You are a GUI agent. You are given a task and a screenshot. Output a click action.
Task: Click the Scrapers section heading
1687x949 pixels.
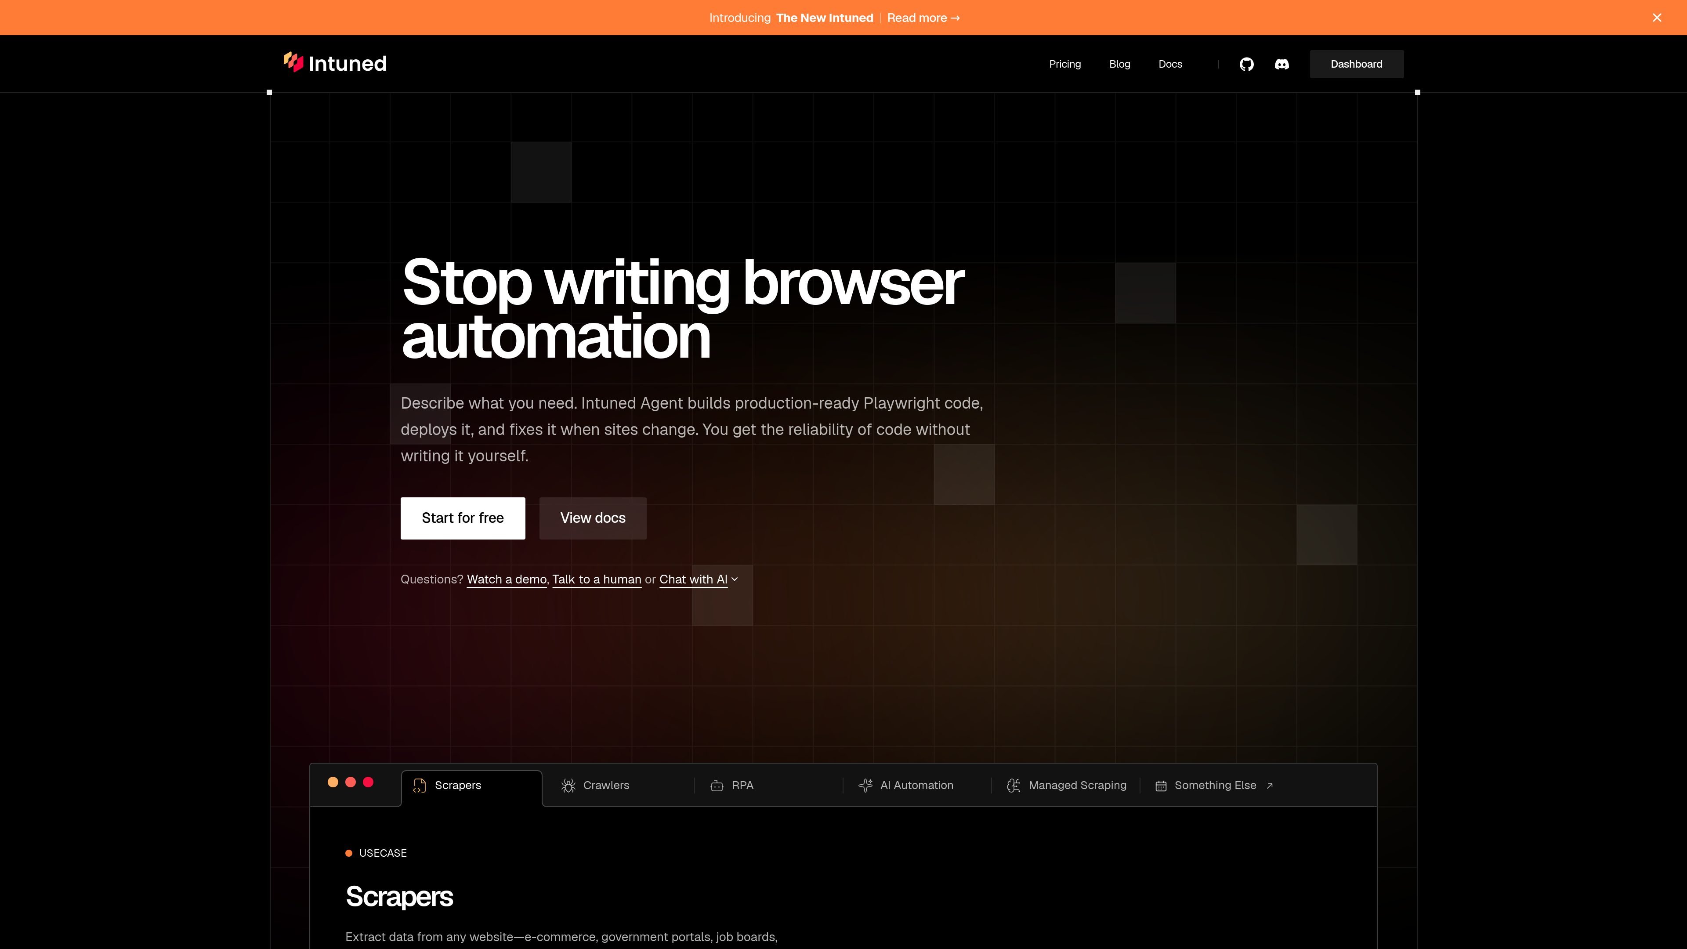[399, 897]
